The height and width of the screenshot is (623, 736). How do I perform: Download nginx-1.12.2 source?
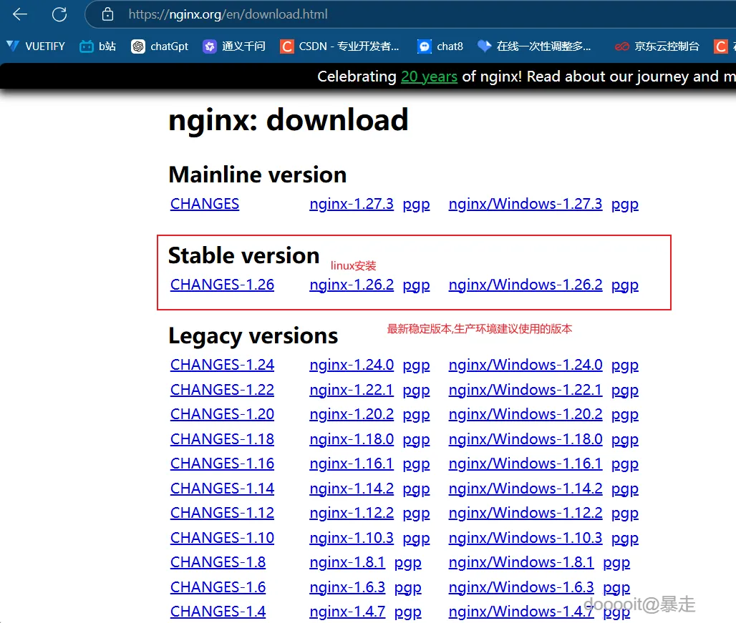[x=352, y=513]
